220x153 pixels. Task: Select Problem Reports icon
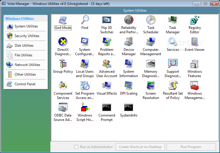(107, 42)
